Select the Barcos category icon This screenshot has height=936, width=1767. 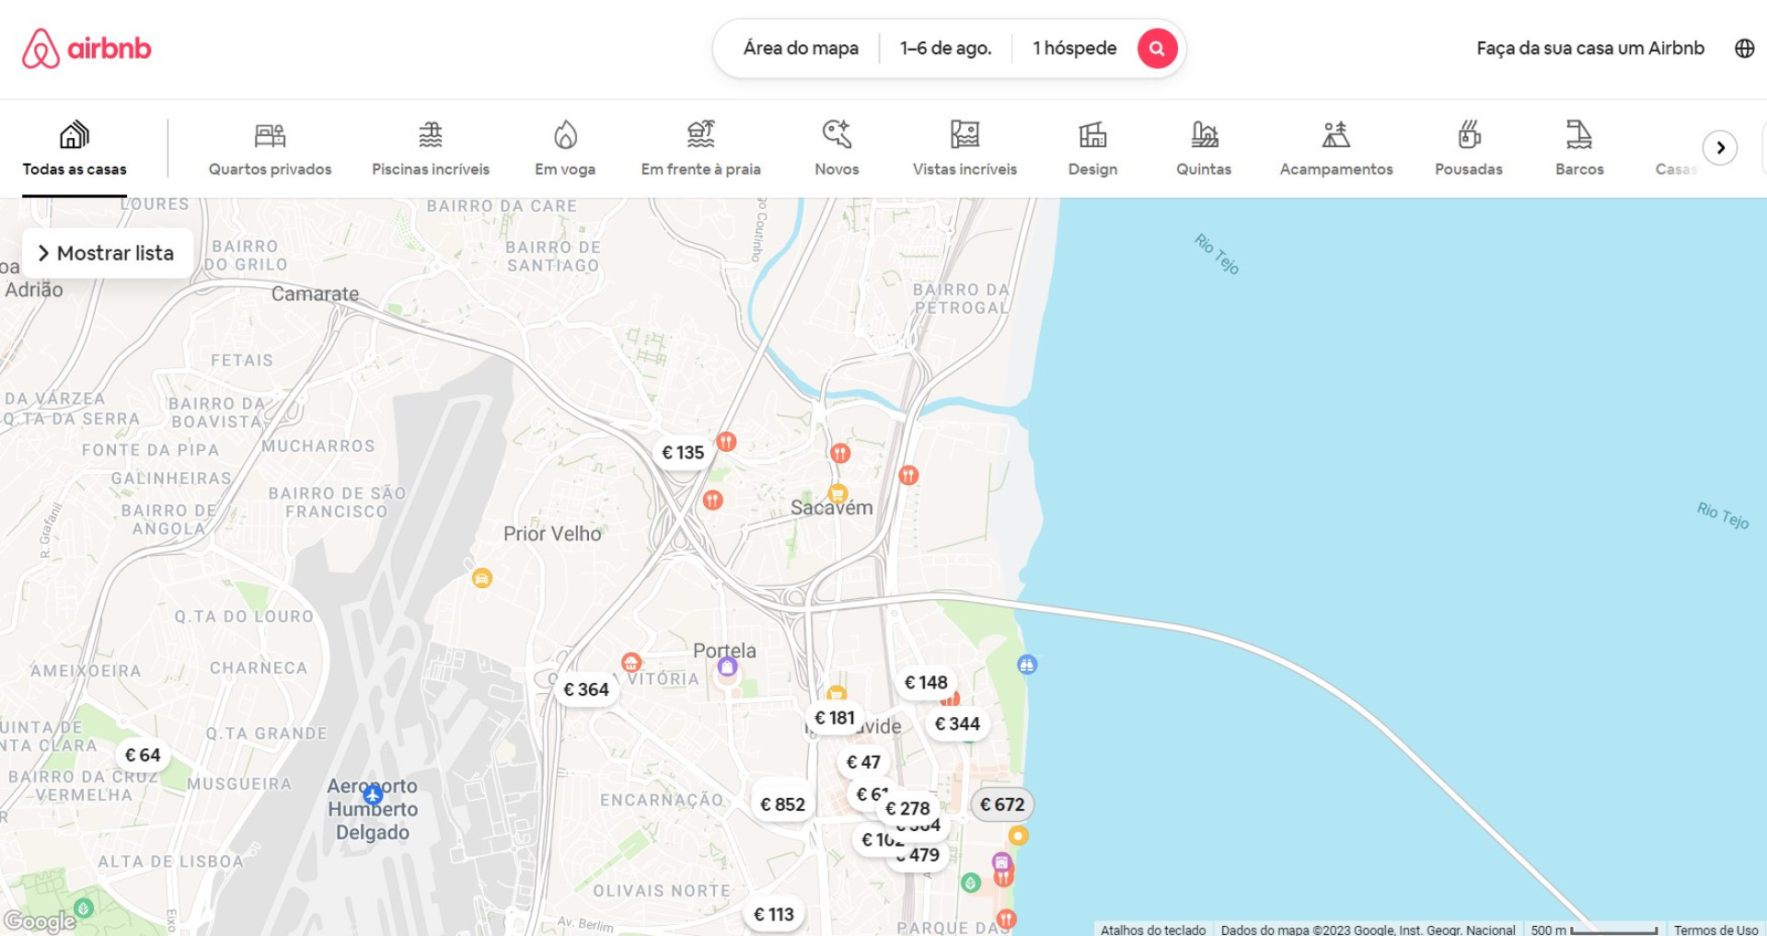coord(1578,136)
